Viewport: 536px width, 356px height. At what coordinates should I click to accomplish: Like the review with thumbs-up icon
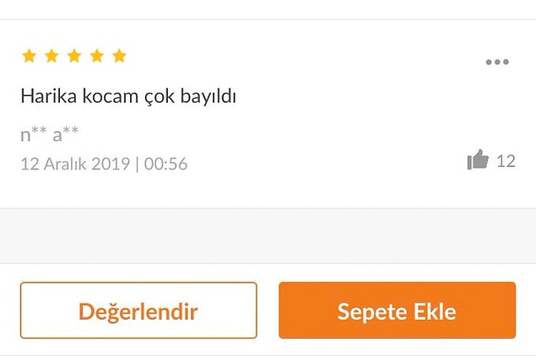478,159
